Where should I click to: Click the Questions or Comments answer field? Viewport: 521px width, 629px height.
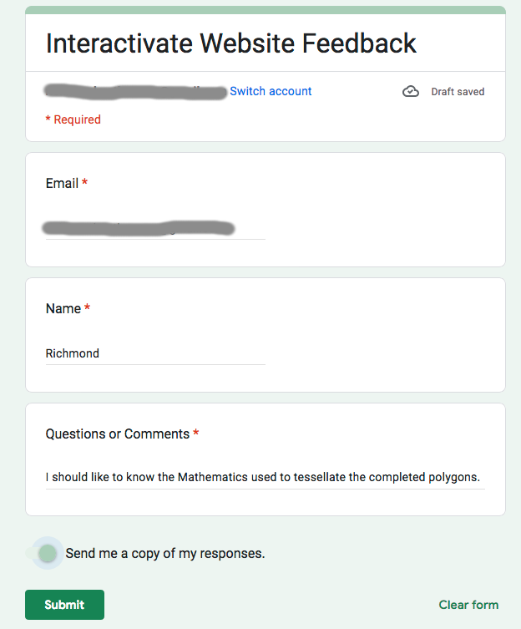click(264, 477)
